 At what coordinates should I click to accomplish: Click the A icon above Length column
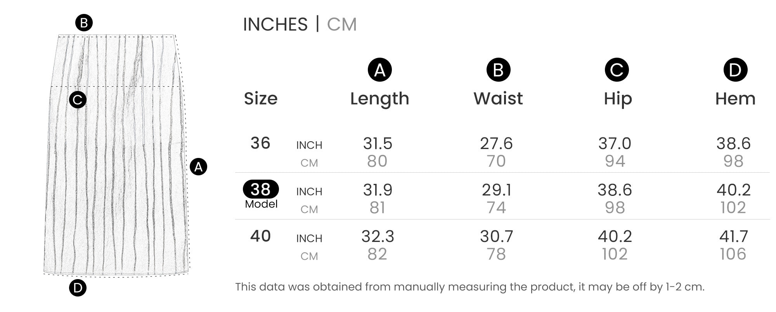pos(379,70)
